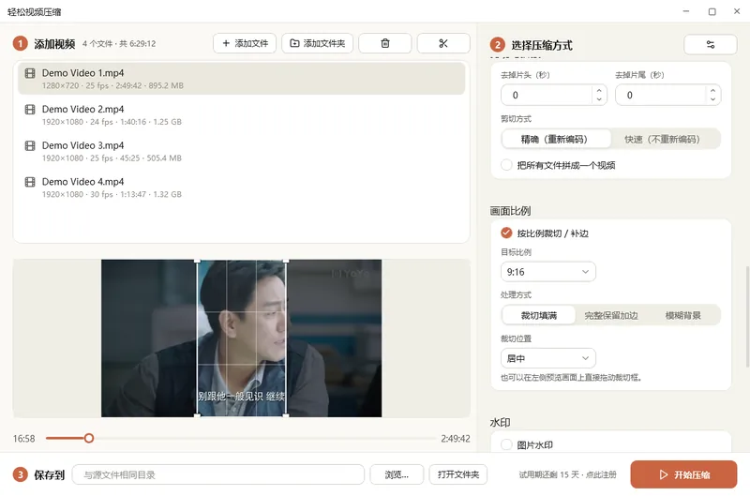Select 模糊背景 processing mode
Viewport: 750px width, 496px height.
tap(683, 315)
